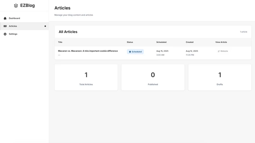Click the Articles open book icon
Viewport: 255px width, 143px height.
point(5,26)
